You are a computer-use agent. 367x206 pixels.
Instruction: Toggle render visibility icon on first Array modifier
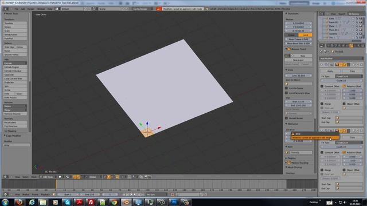coord(337,65)
